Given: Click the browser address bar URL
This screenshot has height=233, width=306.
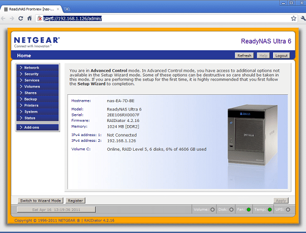Looking at the screenshot, I should coord(72,18).
